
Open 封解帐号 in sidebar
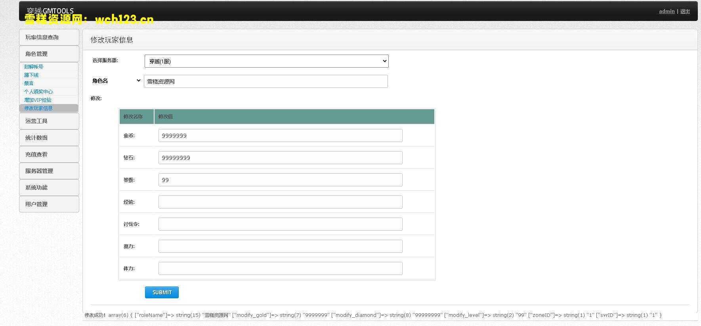point(34,67)
